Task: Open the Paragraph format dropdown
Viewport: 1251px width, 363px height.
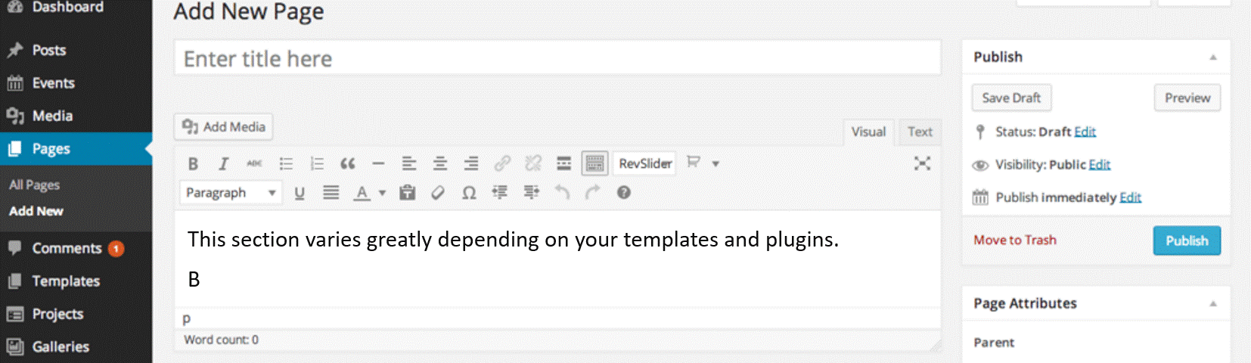Action: pyautogui.click(x=231, y=193)
